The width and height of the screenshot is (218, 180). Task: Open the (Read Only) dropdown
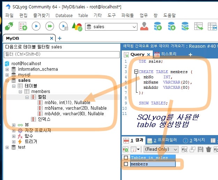pyautogui.click(x=161, y=149)
